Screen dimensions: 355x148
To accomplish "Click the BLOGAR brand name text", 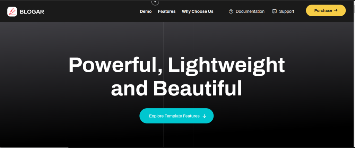I will click(x=32, y=12).
